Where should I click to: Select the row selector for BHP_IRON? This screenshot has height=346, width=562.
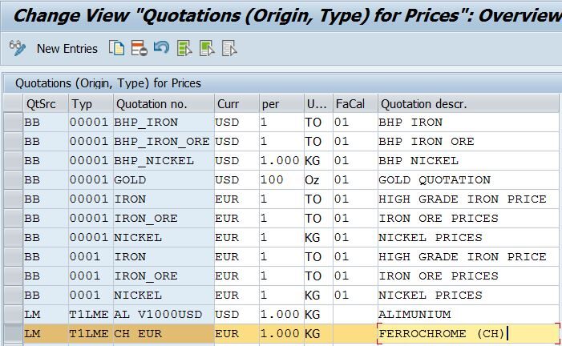(11, 123)
